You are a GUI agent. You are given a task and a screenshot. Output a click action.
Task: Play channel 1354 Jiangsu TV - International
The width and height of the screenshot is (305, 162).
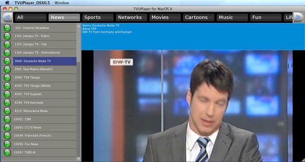[x=45, y=53]
